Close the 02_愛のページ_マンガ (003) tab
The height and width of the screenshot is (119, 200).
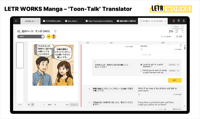[x=165, y=21]
